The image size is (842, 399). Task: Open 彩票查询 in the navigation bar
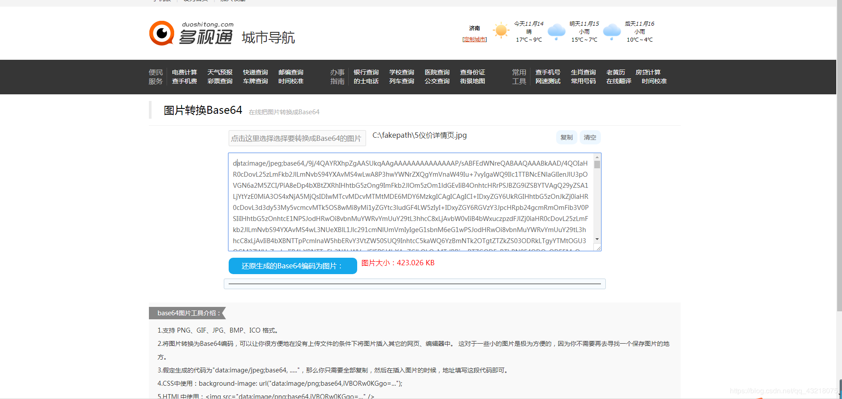(220, 81)
